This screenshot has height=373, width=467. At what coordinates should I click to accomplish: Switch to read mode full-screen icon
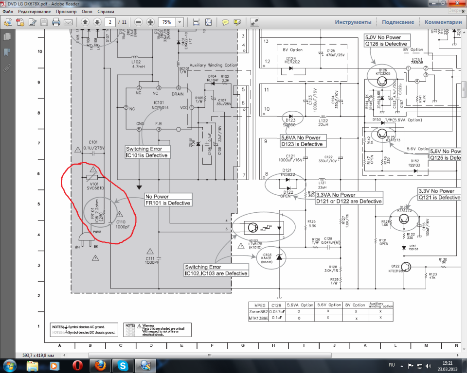click(254, 22)
